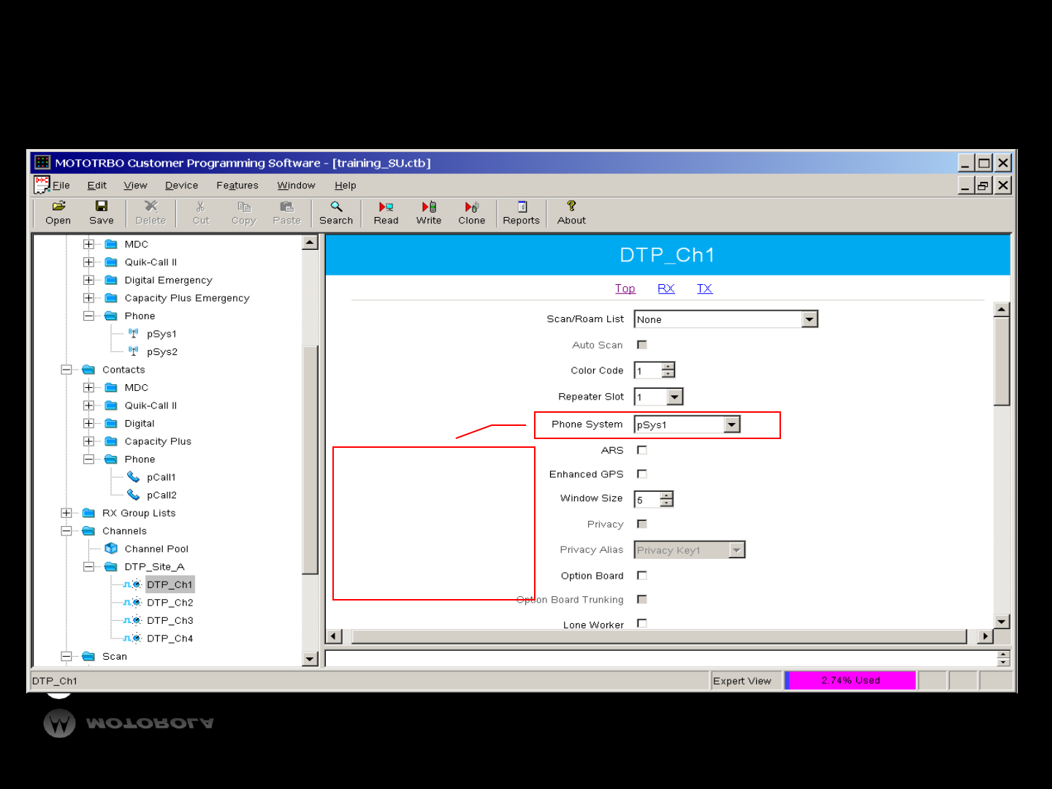Open the Repeater Slot dropdown

[675, 397]
